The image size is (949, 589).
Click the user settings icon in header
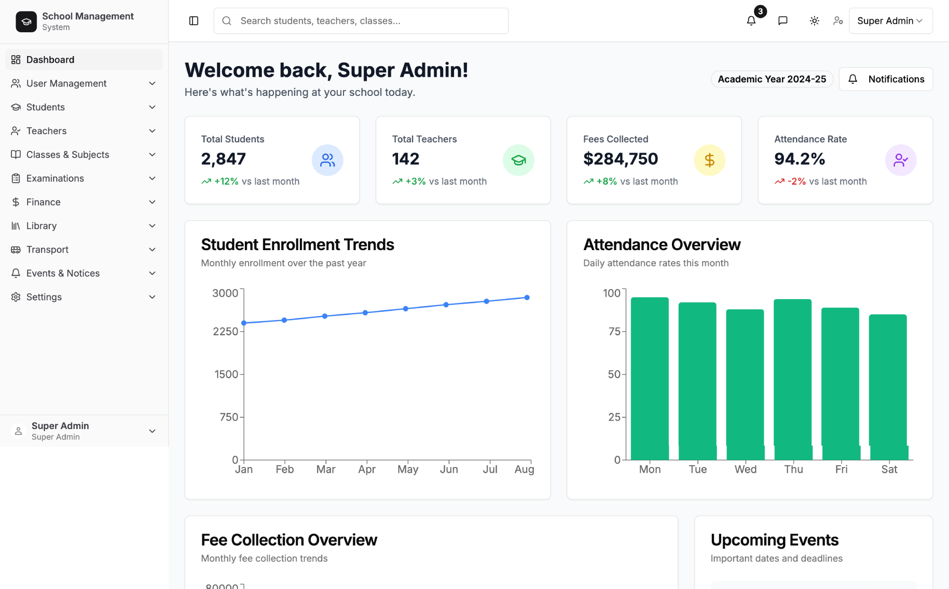[x=838, y=20]
